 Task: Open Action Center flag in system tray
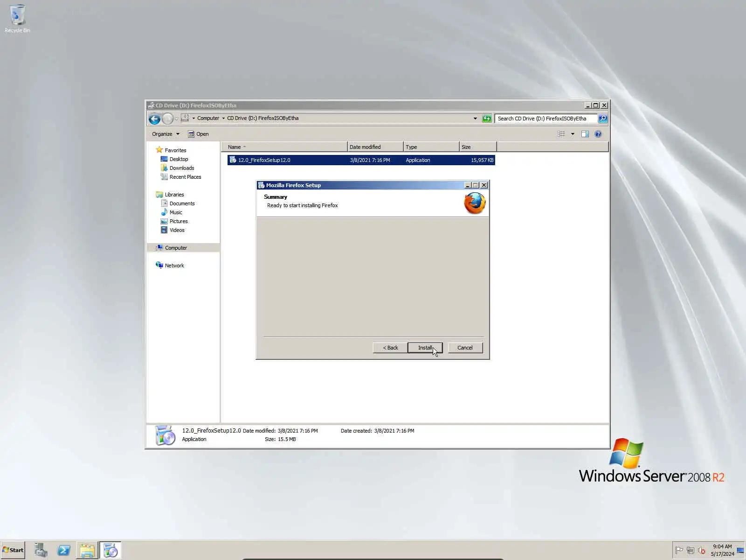pos(679,550)
